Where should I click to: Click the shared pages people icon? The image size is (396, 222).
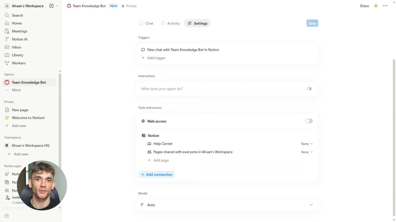tap(149, 152)
